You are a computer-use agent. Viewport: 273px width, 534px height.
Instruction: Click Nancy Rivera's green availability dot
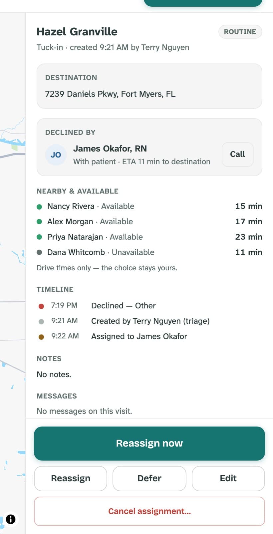pyautogui.click(x=39, y=207)
